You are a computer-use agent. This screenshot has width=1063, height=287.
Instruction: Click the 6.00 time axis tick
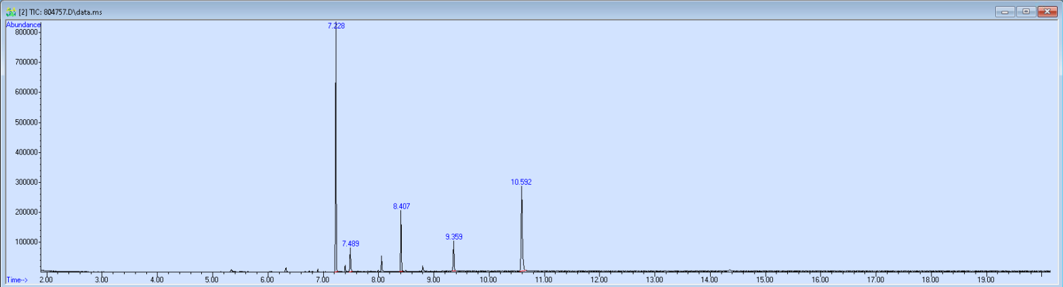(x=267, y=280)
